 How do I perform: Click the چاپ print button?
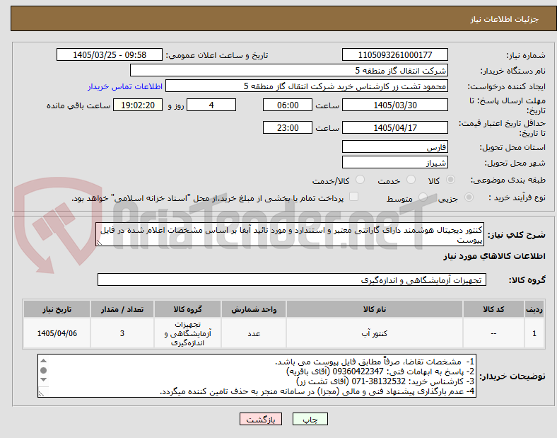pyautogui.click(x=310, y=419)
